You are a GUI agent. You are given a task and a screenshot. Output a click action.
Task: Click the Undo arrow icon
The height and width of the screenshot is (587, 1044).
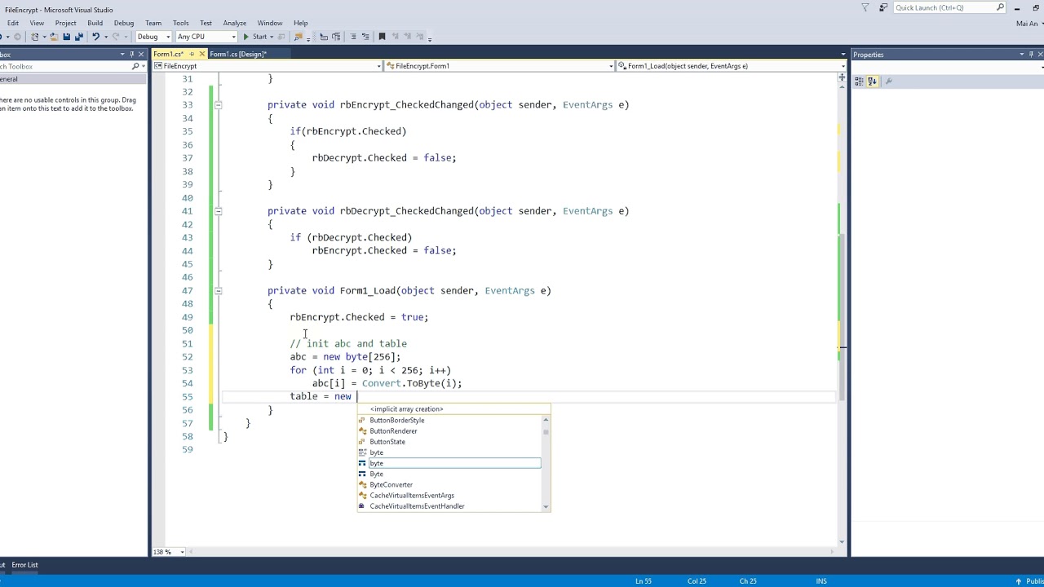(x=96, y=37)
